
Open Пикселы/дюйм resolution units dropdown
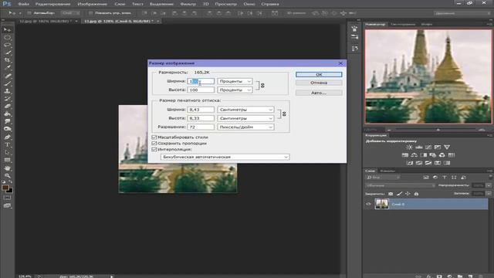pos(245,127)
